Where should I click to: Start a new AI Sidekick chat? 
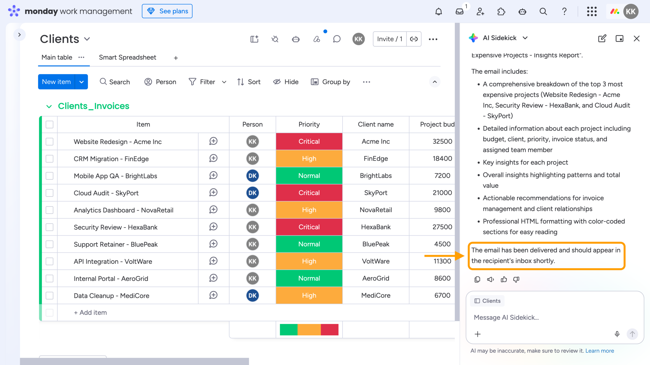(602, 38)
